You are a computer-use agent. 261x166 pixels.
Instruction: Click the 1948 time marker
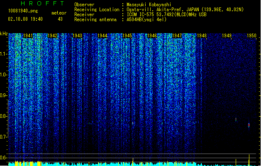click(202, 36)
